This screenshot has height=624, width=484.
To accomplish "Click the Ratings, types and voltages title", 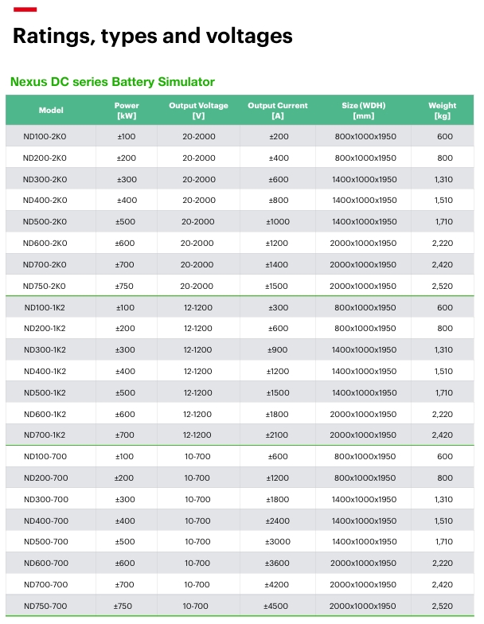I will [153, 37].
